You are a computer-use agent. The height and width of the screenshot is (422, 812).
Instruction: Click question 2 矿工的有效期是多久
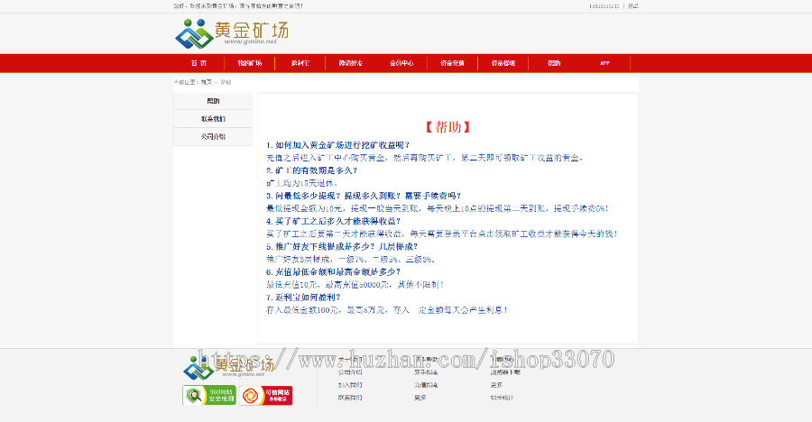pos(312,170)
